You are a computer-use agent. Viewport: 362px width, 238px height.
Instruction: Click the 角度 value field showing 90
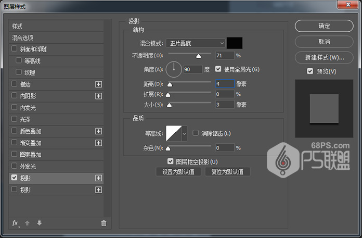point(193,69)
